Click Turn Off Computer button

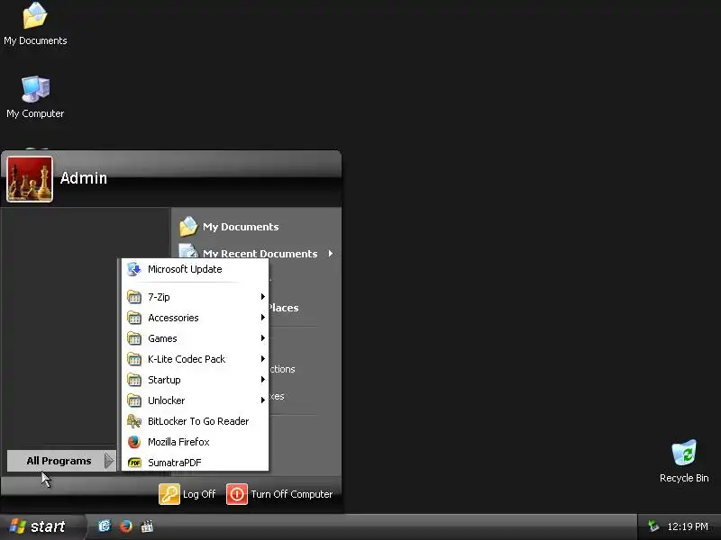click(x=279, y=494)
